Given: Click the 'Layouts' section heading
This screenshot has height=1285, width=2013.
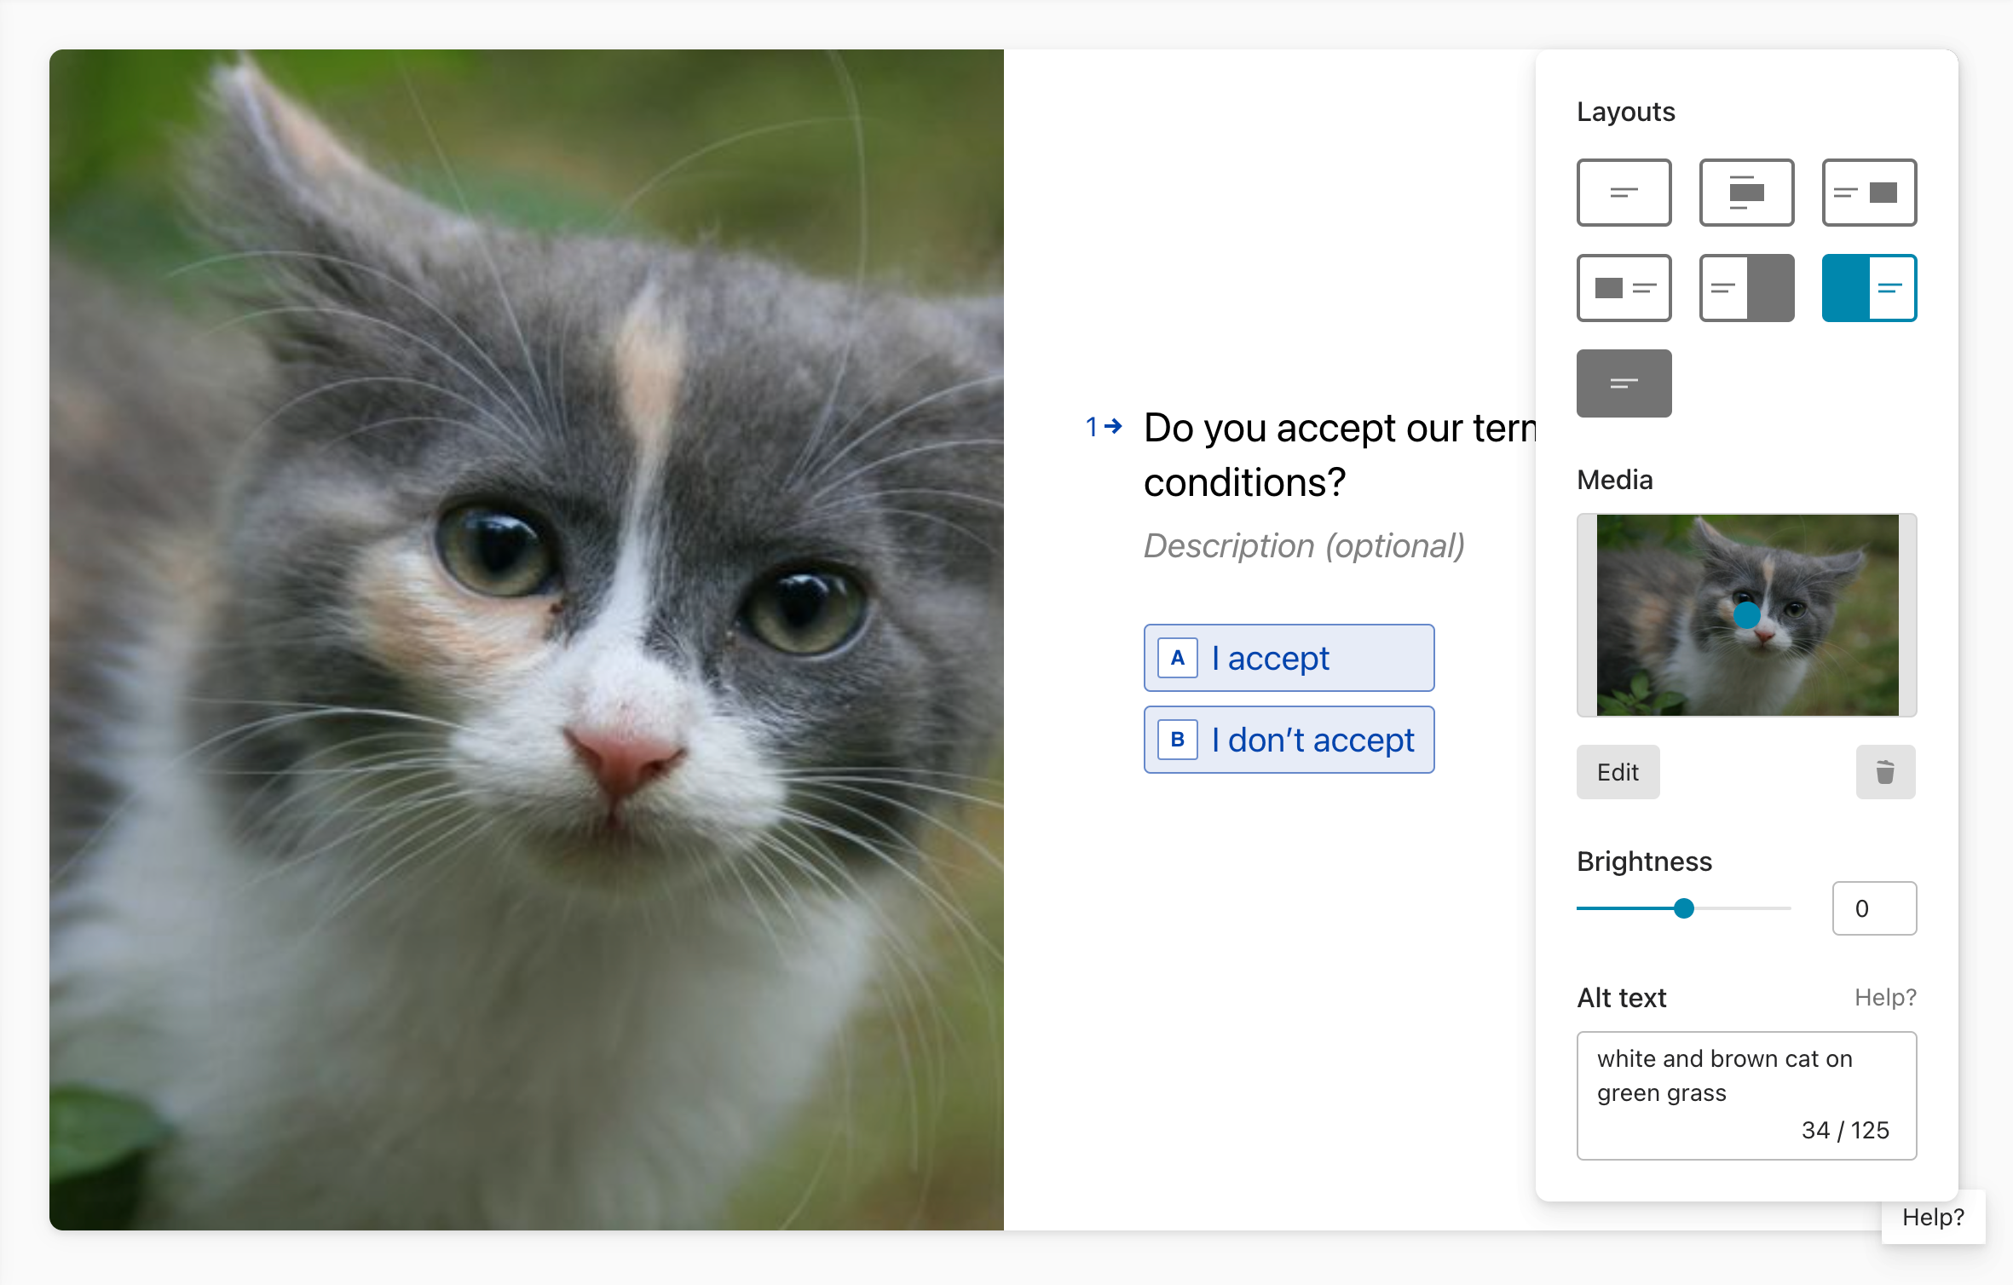Looking at the screenshot, I should pyautogui.click(x=1625, y=112).
